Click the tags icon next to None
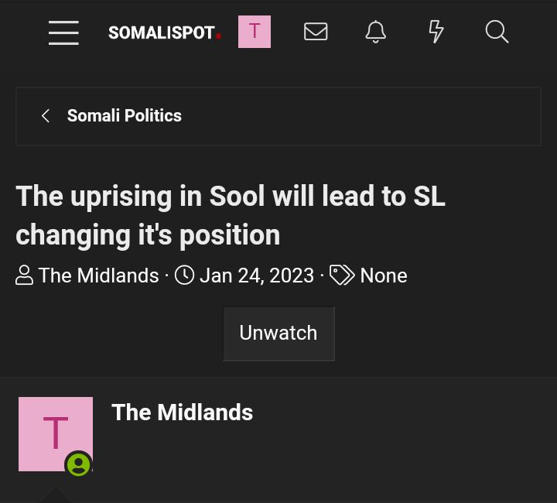Screen dimensions: 557x503 342,275
